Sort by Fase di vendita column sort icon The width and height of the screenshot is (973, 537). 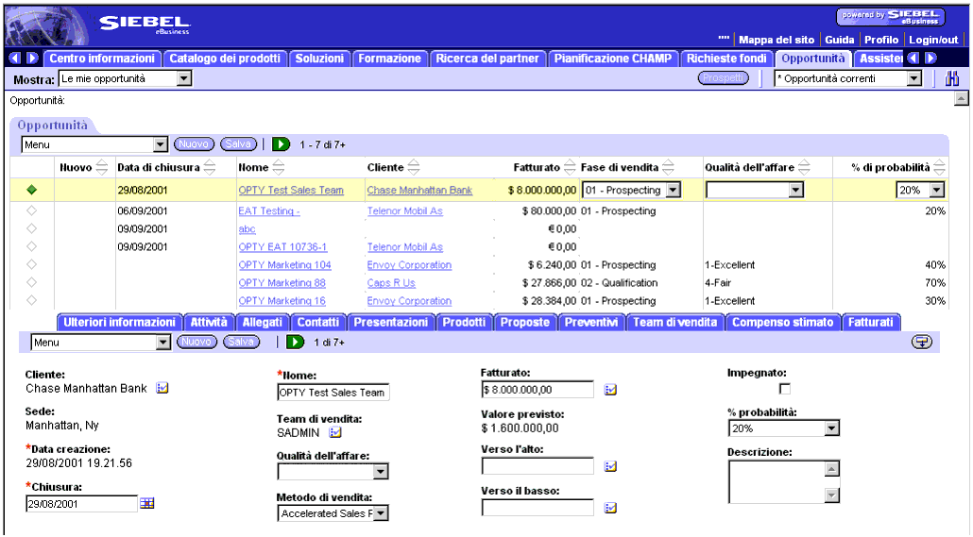point(668,167)
